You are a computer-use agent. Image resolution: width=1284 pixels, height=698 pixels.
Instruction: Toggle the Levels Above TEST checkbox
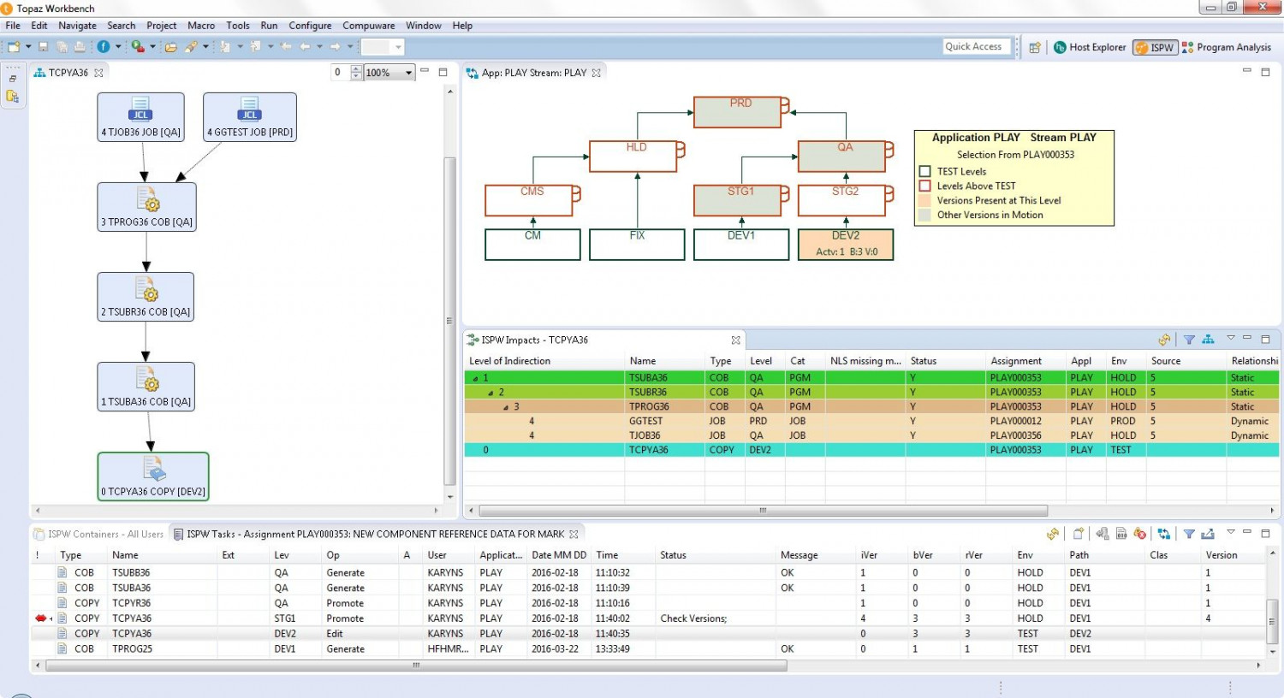click(924, 186)
